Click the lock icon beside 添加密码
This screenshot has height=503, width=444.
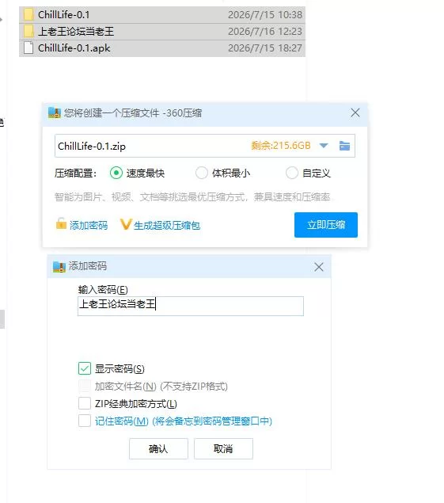61,223
